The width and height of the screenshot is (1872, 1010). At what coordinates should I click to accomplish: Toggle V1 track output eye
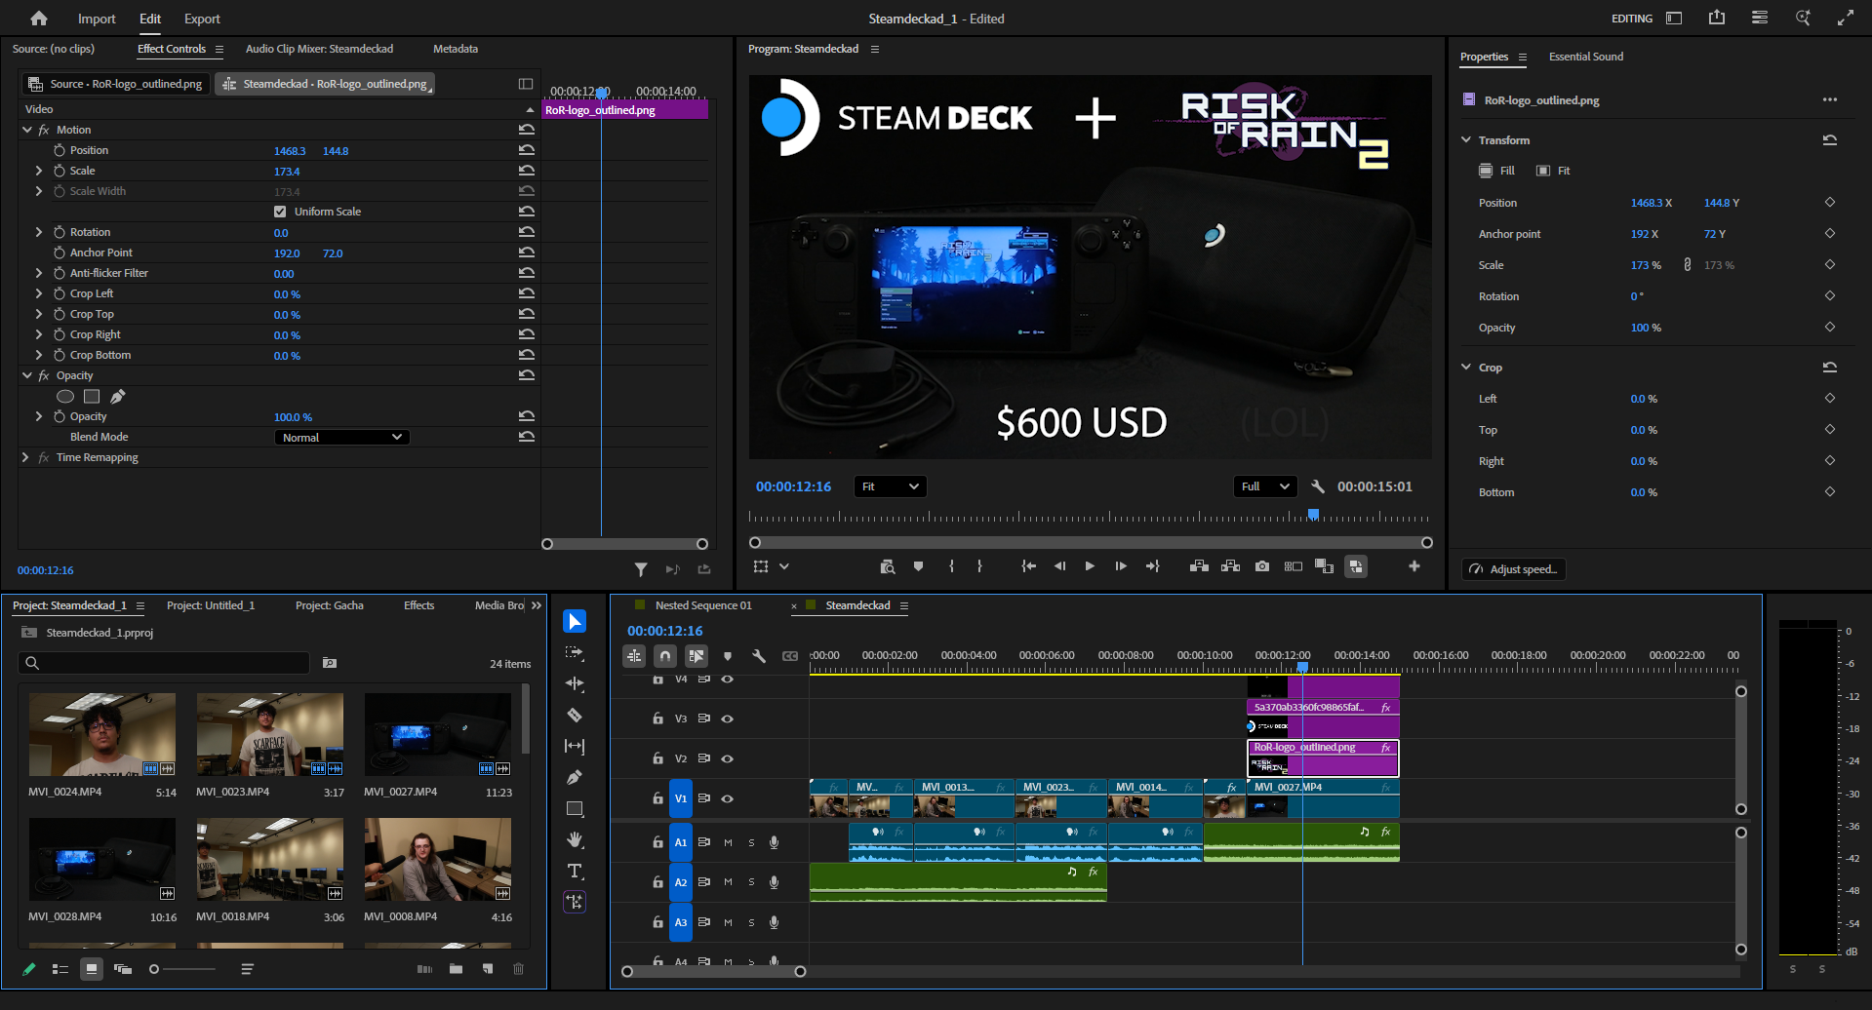(x=727, y=798)
